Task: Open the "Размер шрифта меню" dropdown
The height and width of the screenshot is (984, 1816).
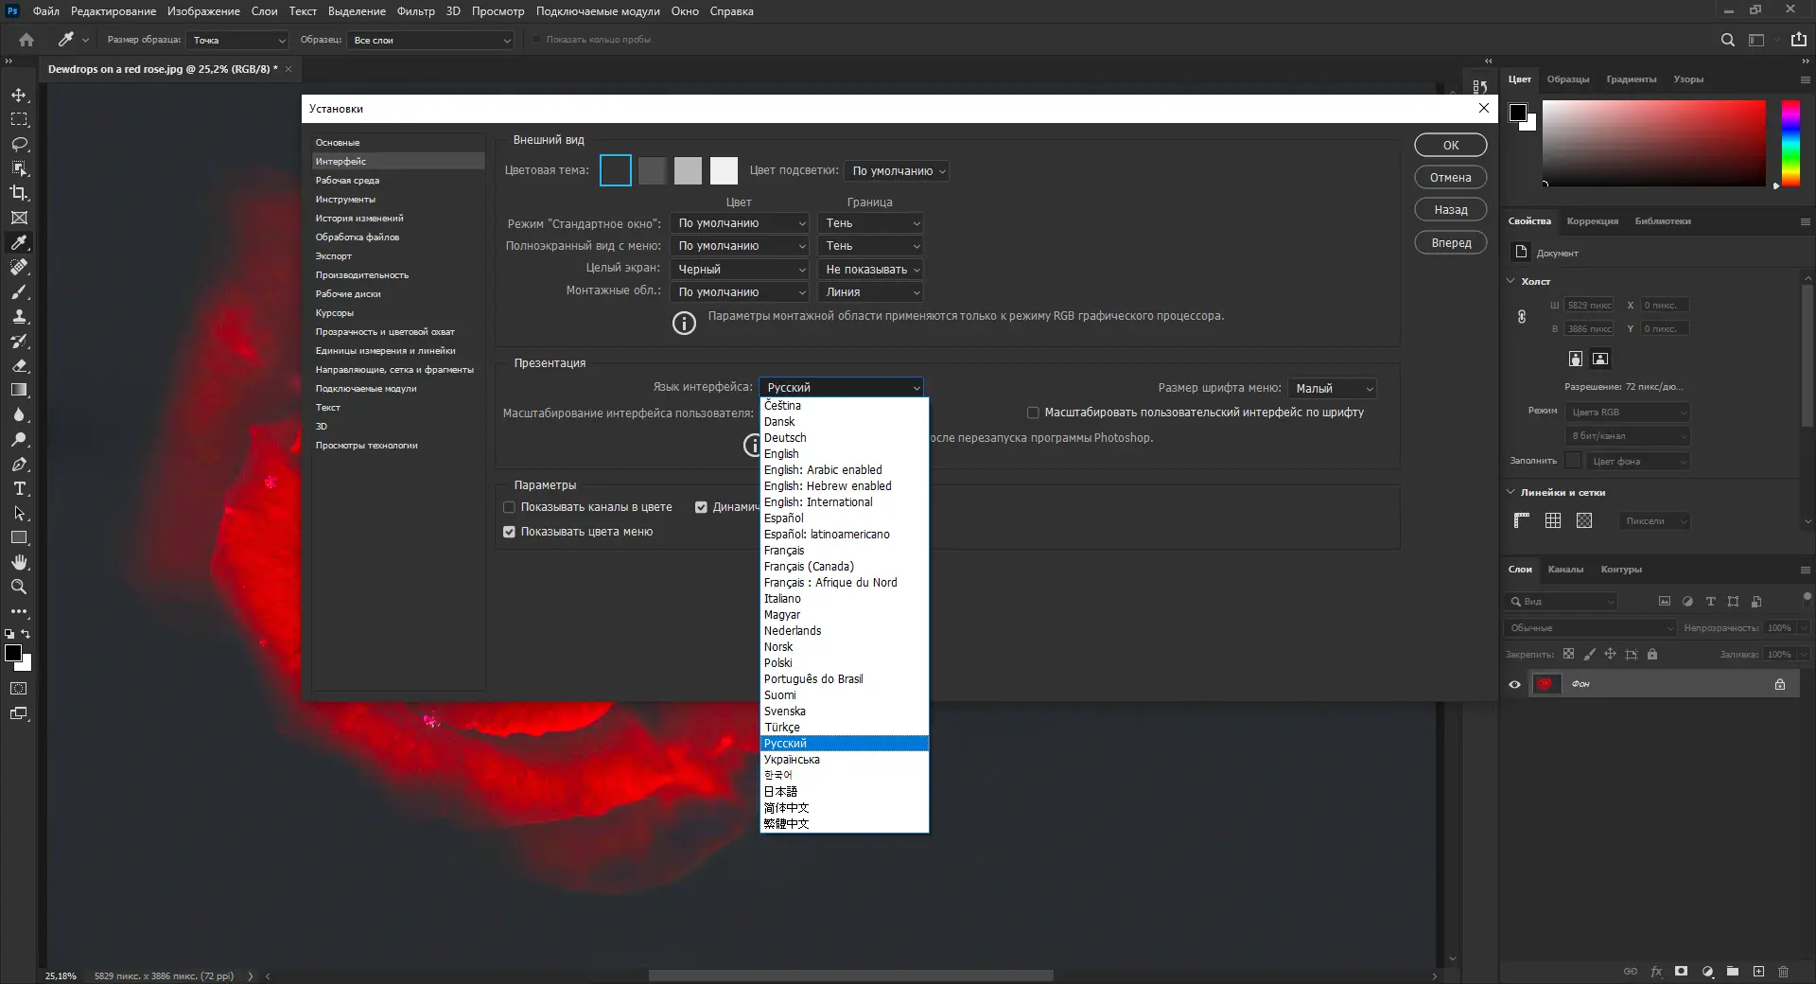Action: tap(1332, 388)
